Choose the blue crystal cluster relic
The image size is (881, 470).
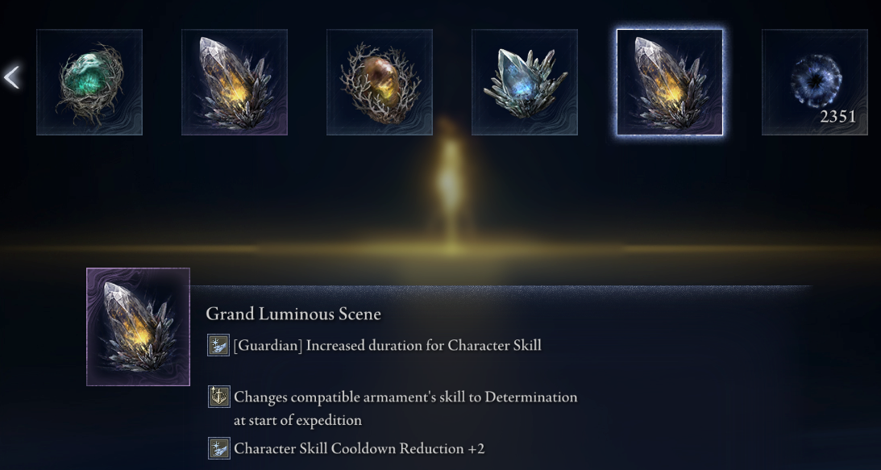pos(524,82)
